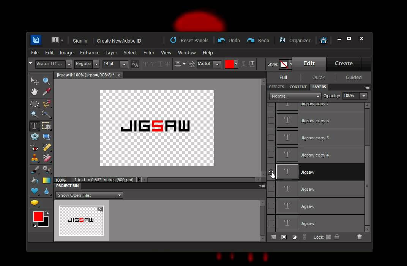407x266 pixels.
Task: Open the Opacity 100% dropdown arrow
Action: (x=364, y=96)
